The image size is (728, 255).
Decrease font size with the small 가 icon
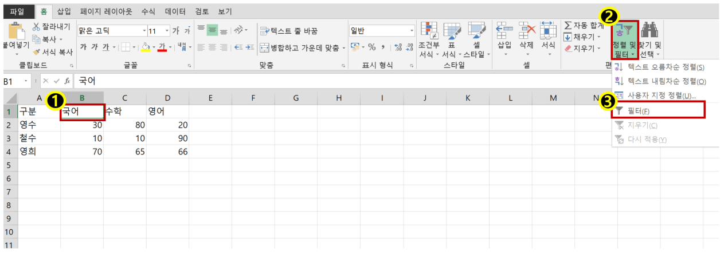(187, 30)
